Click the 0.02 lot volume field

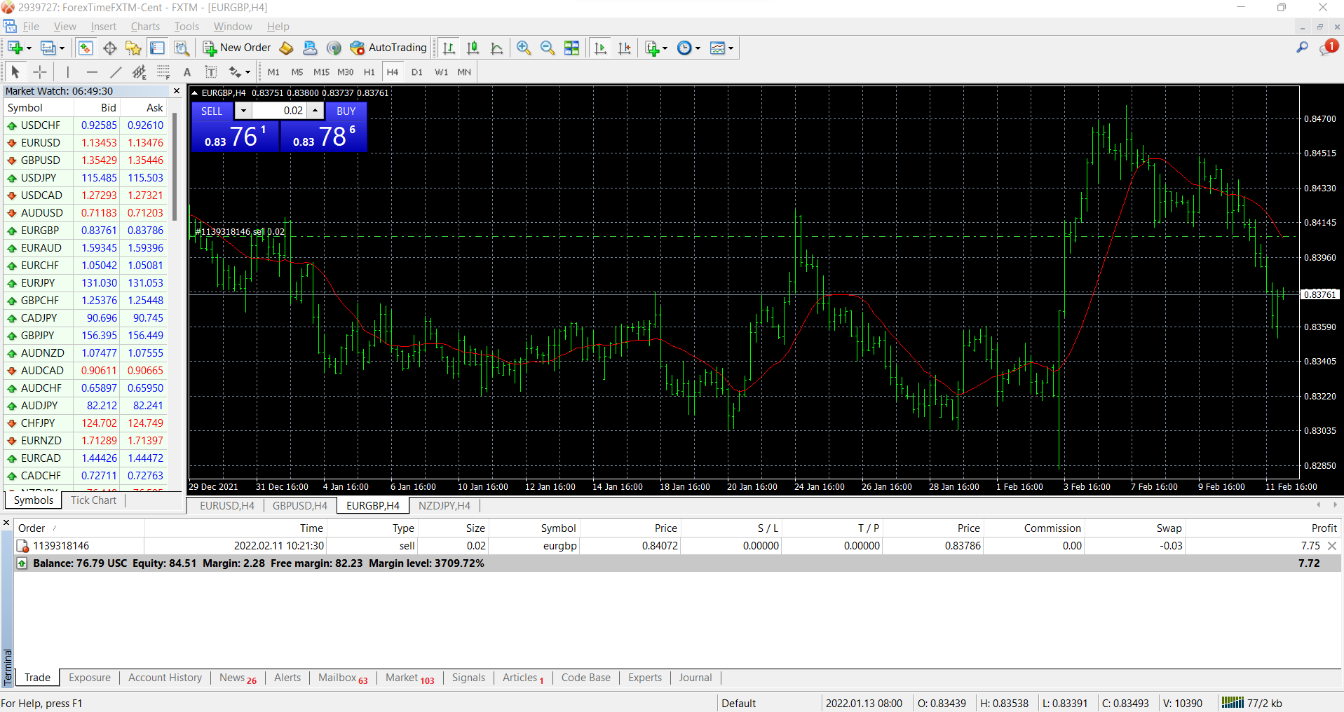[279, 111]
